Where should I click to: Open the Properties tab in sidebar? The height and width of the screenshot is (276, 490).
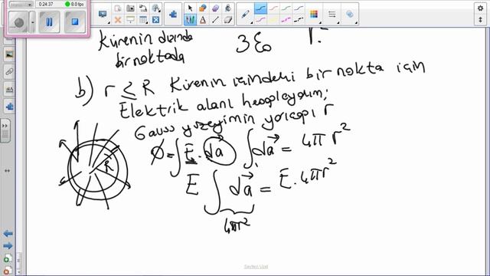[9, 90]
